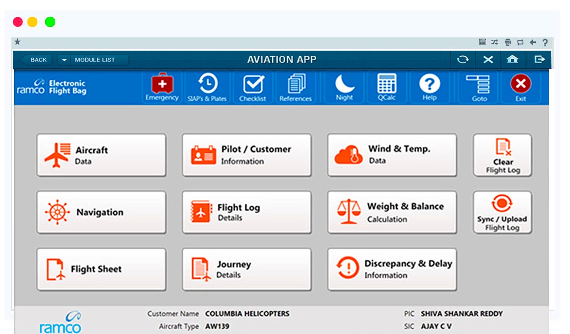Open the Emergency kit icon
Viewport: 570px width, 334px height.
[x=162, y=87]
